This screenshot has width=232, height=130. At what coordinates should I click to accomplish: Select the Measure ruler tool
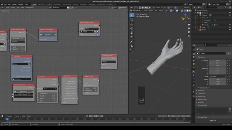click(132, 46)
